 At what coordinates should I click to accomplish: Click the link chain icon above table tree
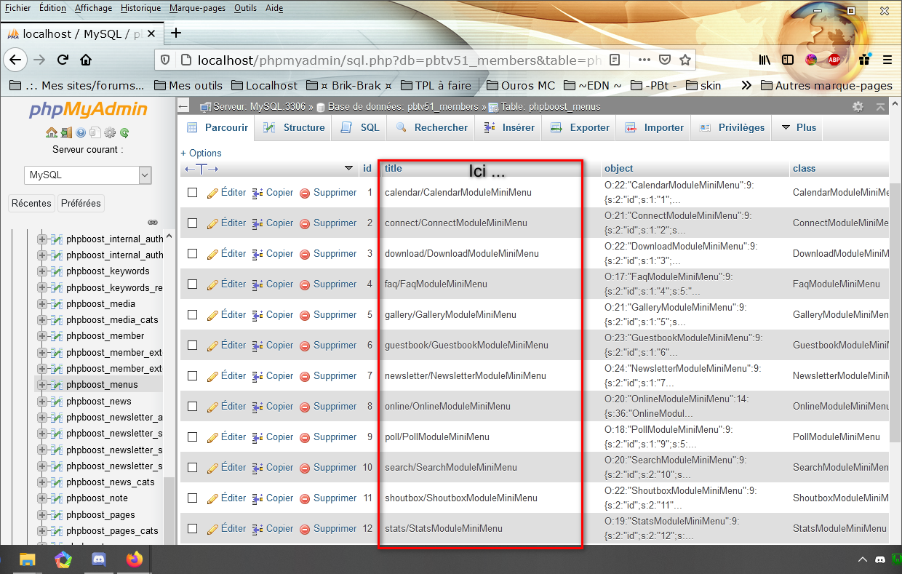pos(153,223)
